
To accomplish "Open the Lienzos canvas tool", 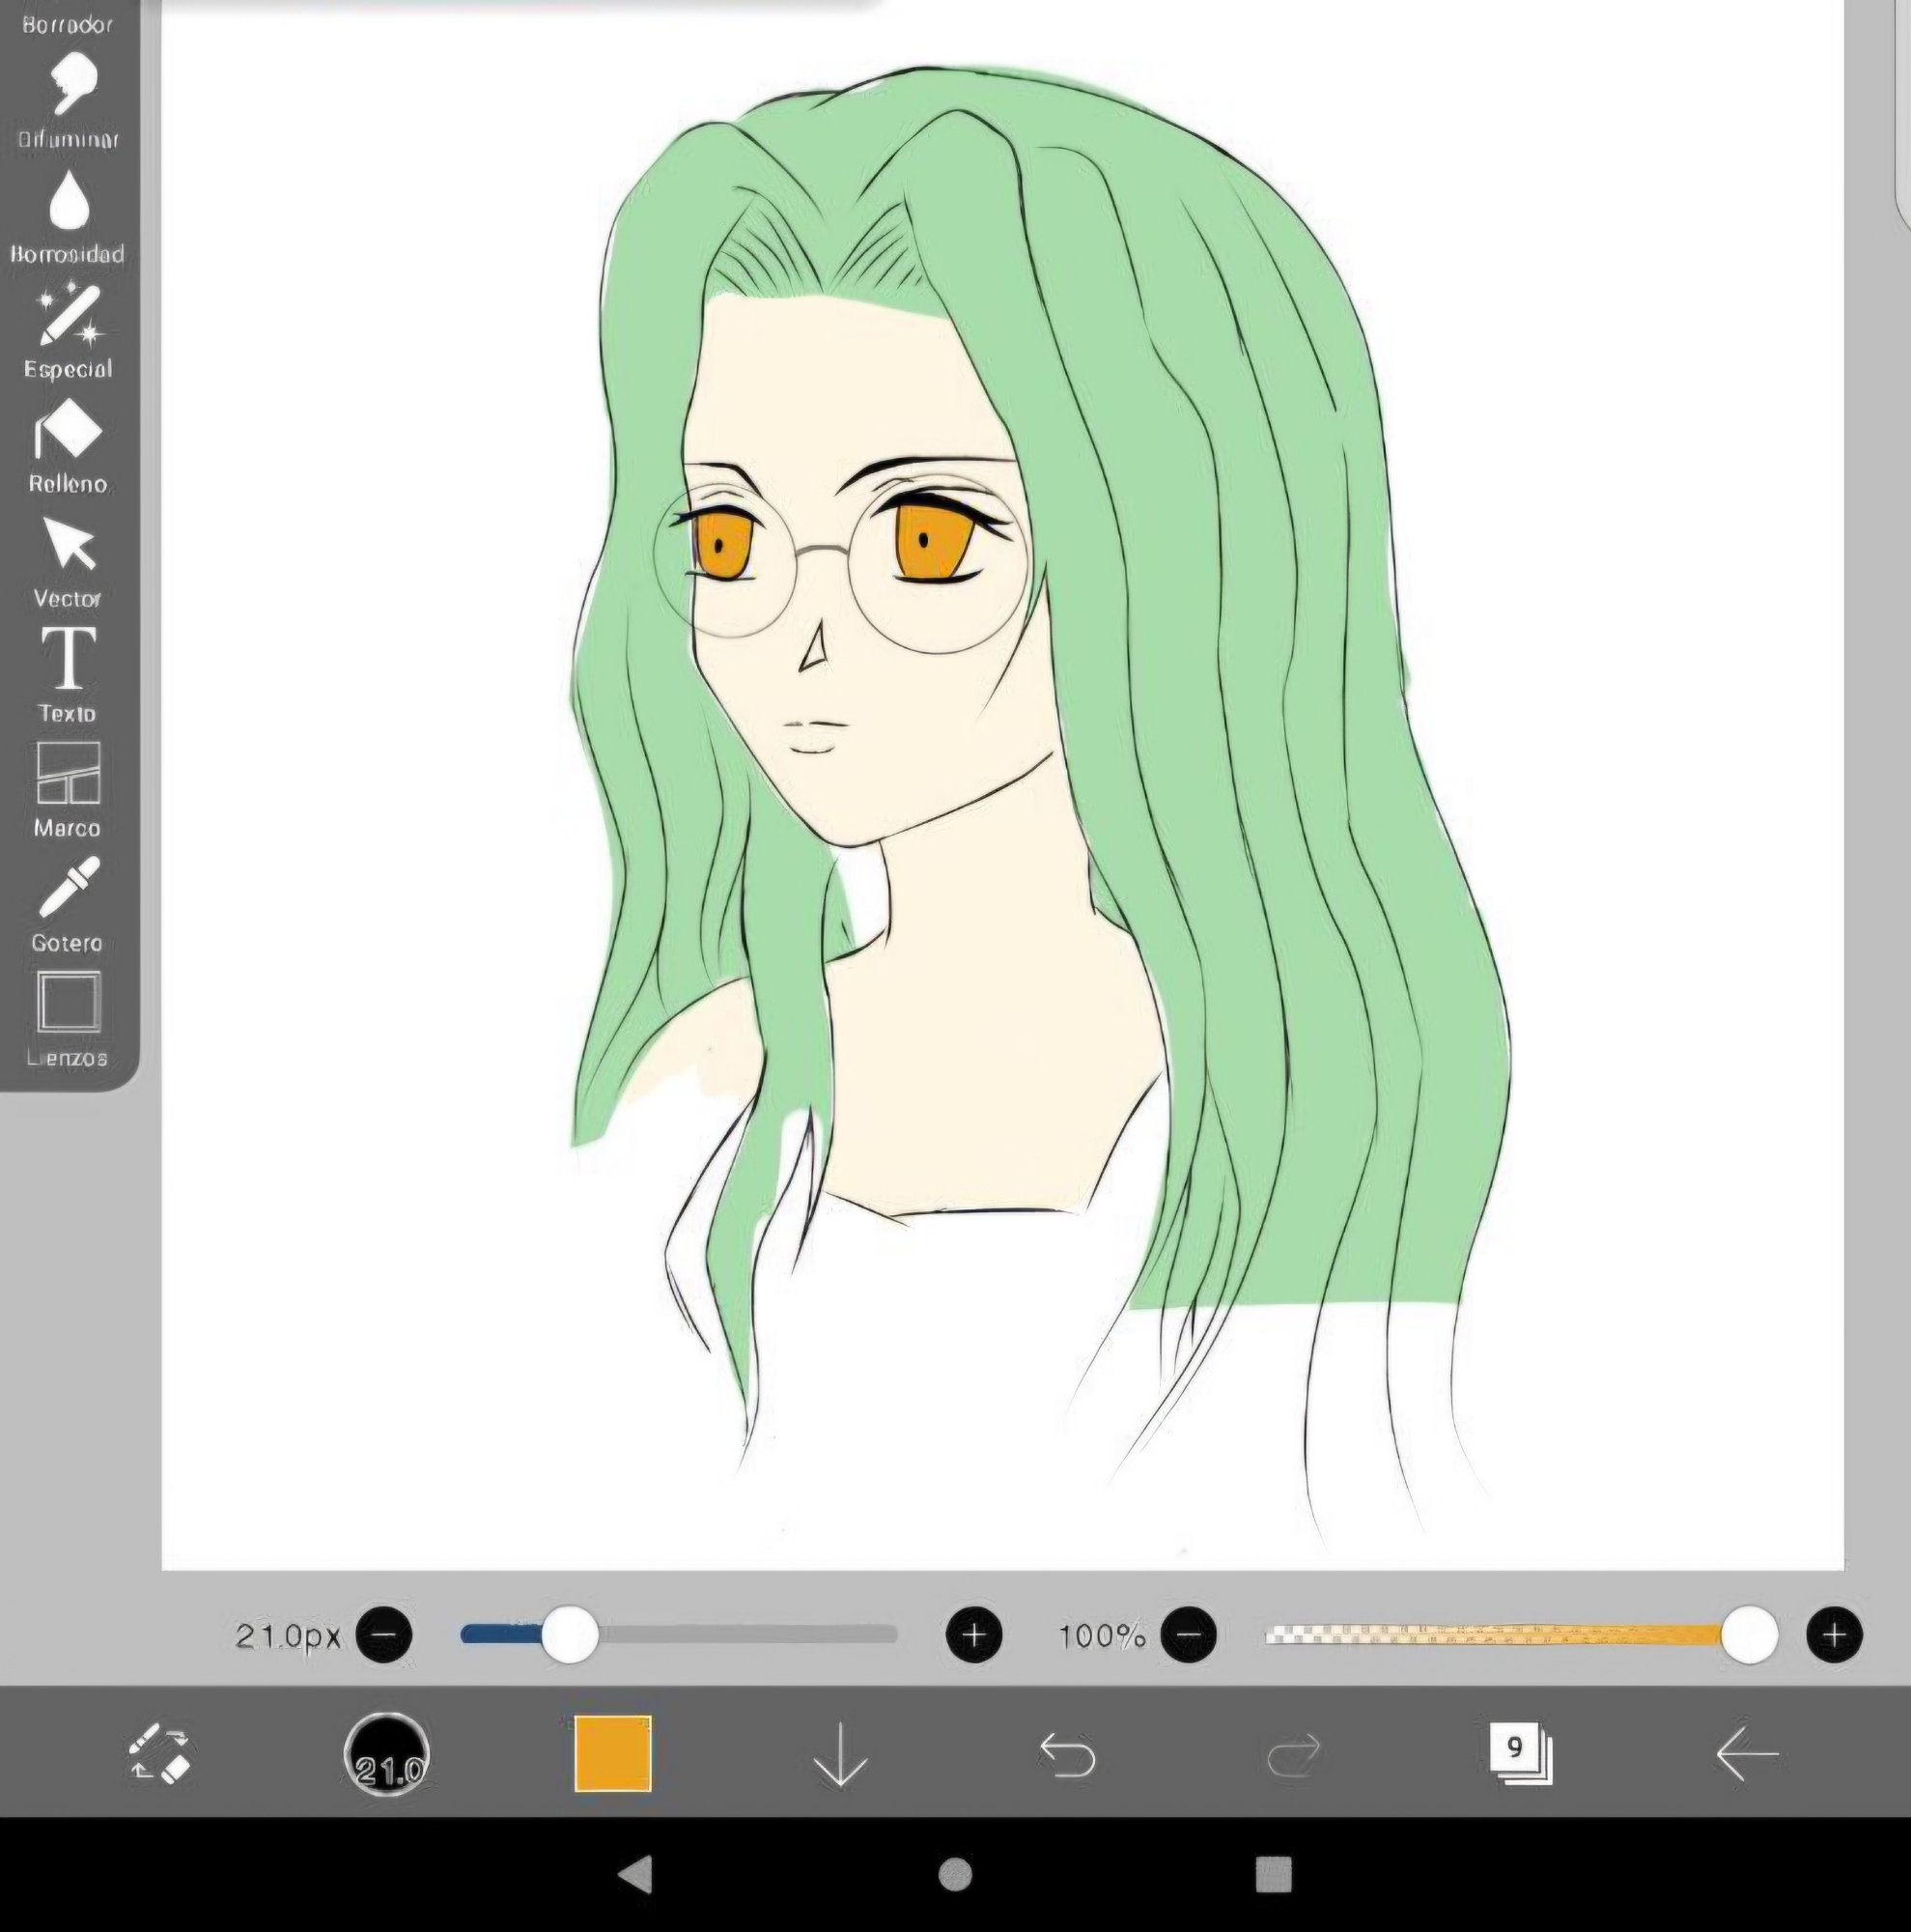I will pyautogui.click(x=68, y=1017).
